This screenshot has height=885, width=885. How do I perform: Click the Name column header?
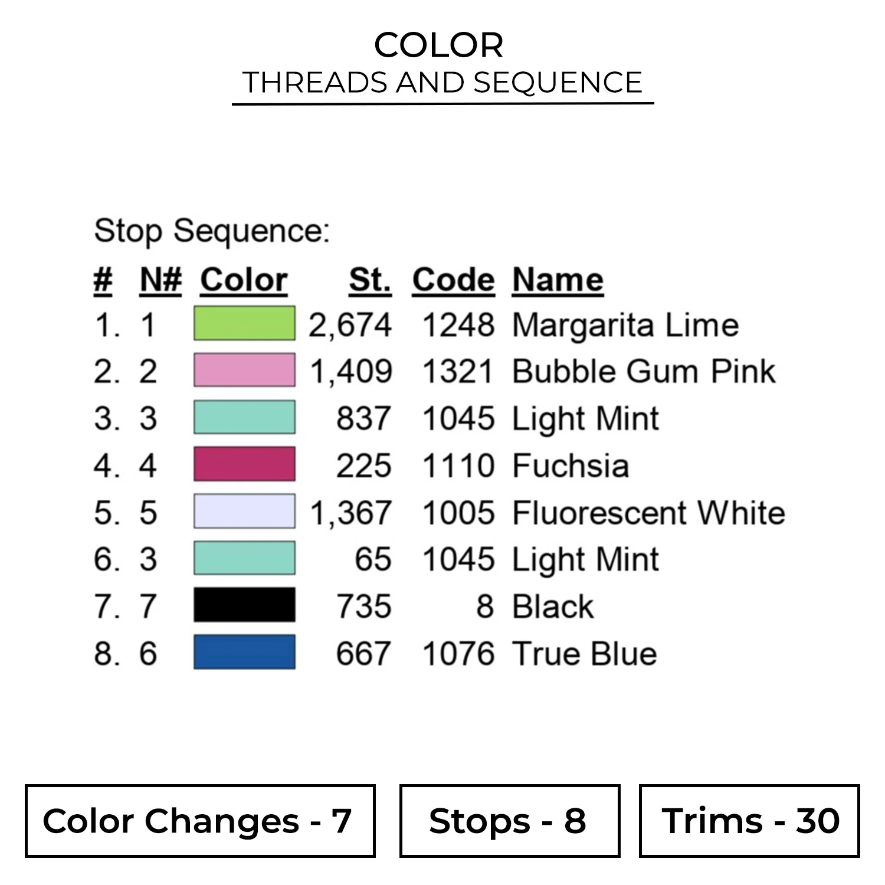coord(558,280)
